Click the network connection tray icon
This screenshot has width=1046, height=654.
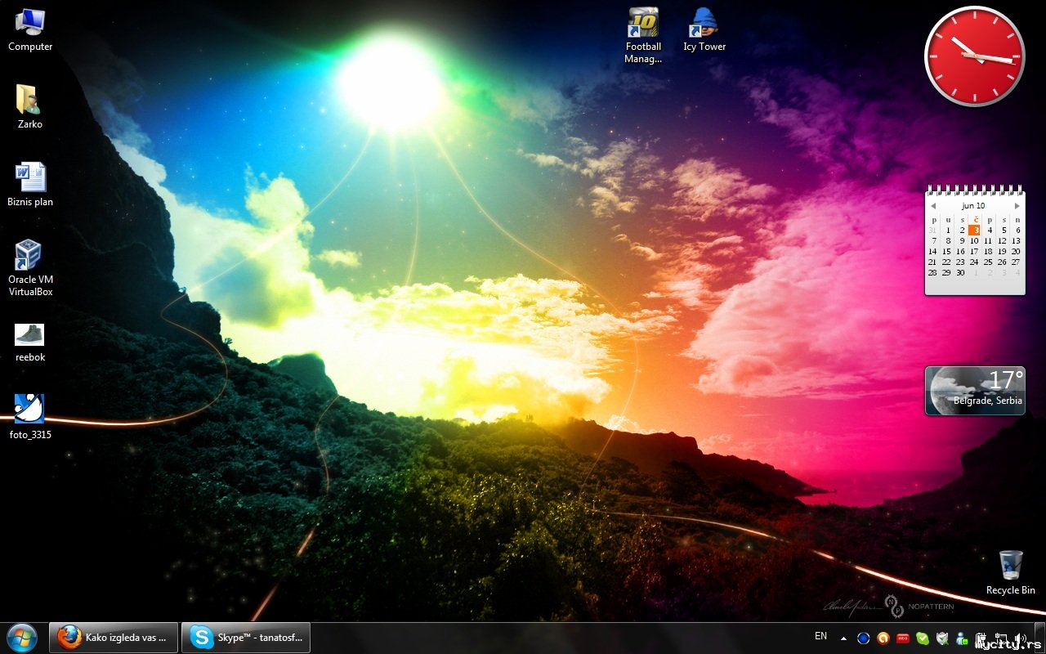pos(999,638)
